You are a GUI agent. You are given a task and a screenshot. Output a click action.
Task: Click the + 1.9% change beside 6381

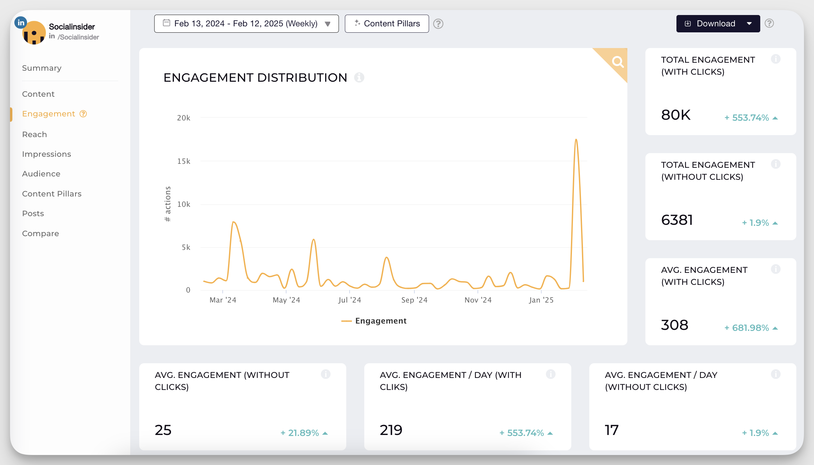[760, 223]
